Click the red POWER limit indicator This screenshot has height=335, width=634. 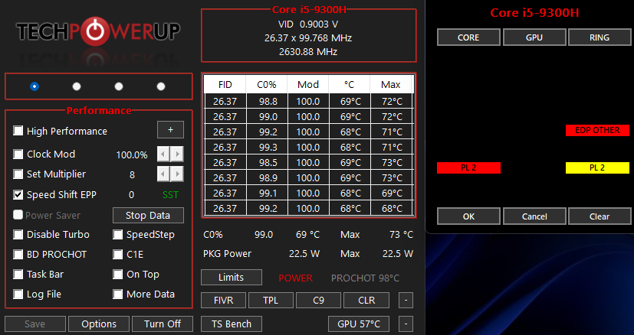tap(296, 278)
